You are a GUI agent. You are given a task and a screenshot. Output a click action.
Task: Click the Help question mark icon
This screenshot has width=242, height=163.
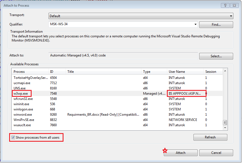click(x=225, y=5)
